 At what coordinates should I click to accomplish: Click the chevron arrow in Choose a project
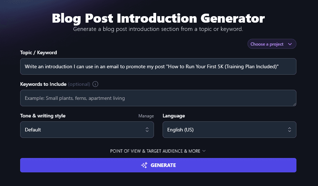point(290,44)
